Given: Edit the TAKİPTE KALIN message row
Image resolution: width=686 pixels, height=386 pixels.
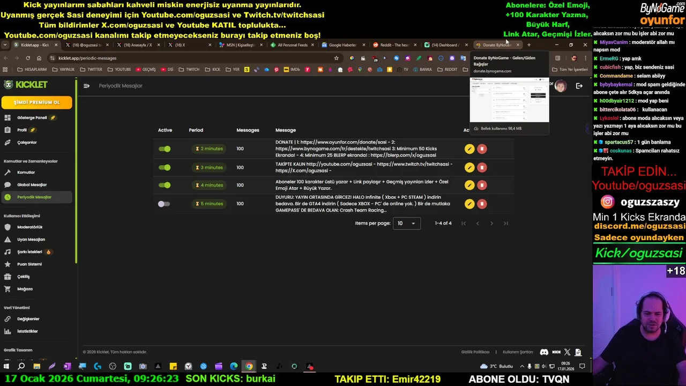Looking at the screenshot, I should pyautogui.click(x=469, y=168).
